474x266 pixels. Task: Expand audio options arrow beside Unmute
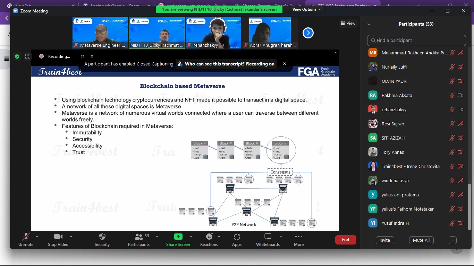[37, 237]
